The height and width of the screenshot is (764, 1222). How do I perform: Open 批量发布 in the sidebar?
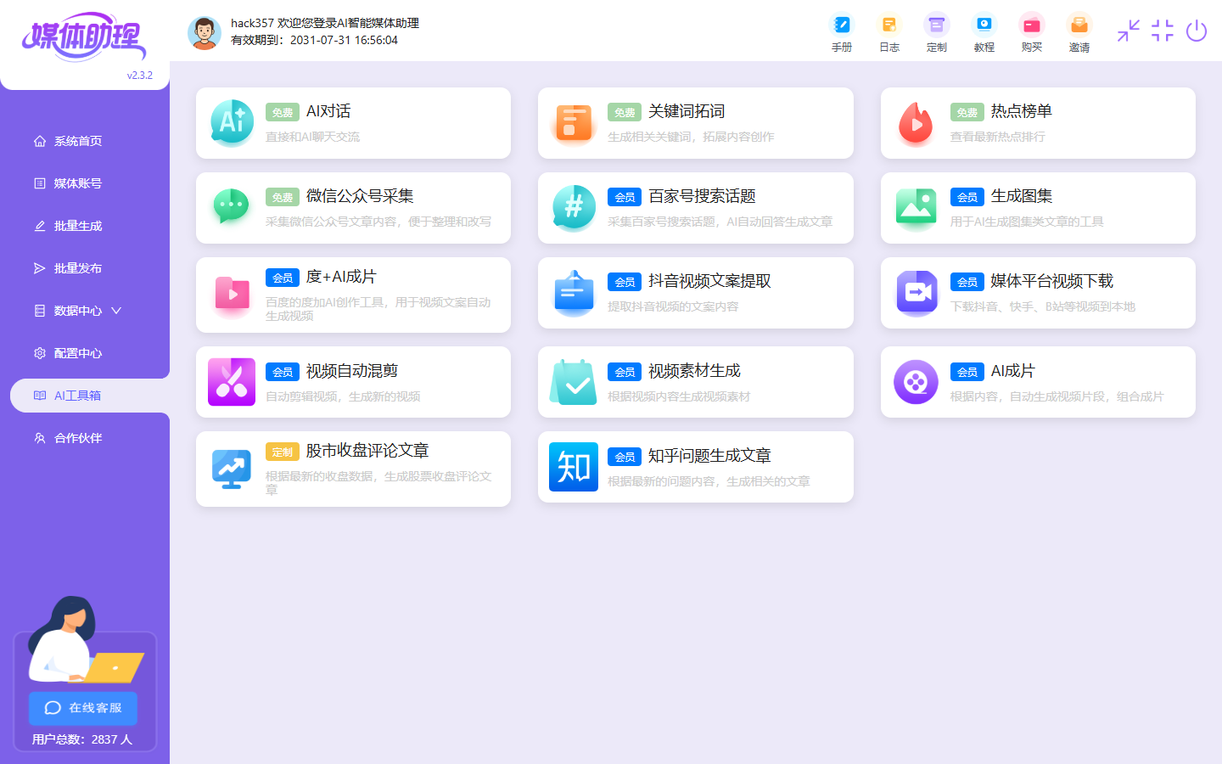click(78, 268)
